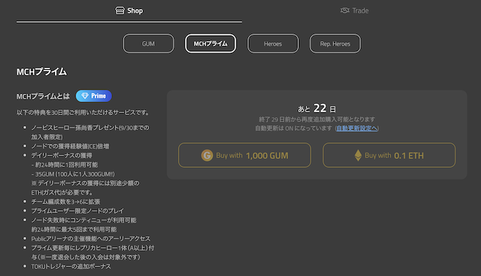Image resolution: width=481 pixels, height=276 pixels.
Task: Buy Prime with 1,000 GUM
Action: click(245, 155)
